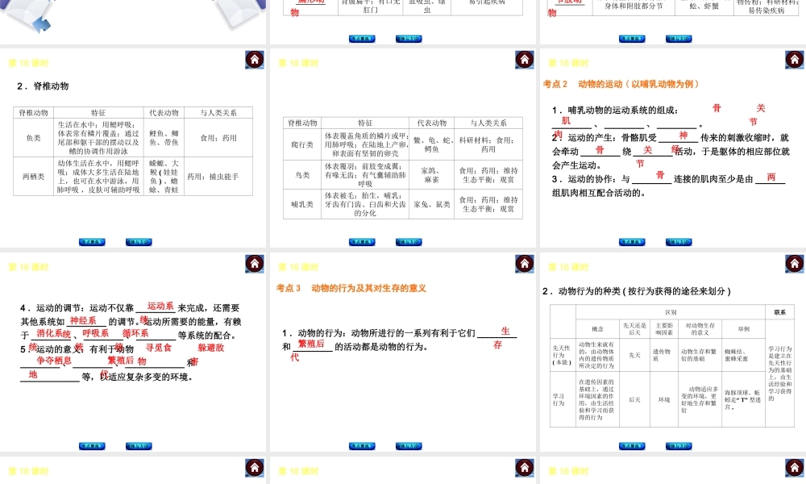Click home icon on '2．动物行为的种类' slide
The height and width of the screenshot is (484, 806).
pos(794,264)
